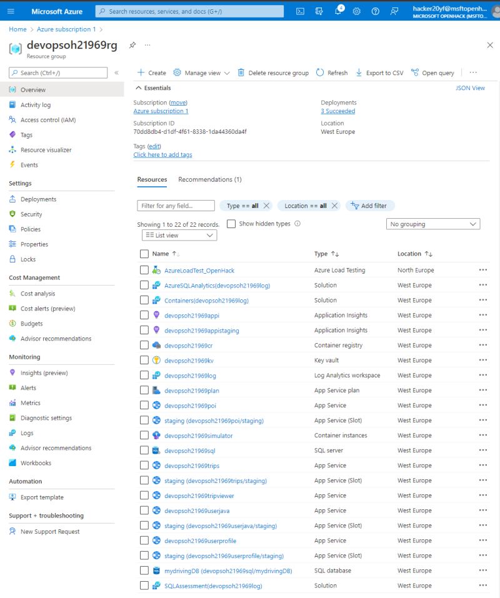Open Cost analysis icon in sidebar
Viewport: 500px width, 598px height.
click(12, 293)
